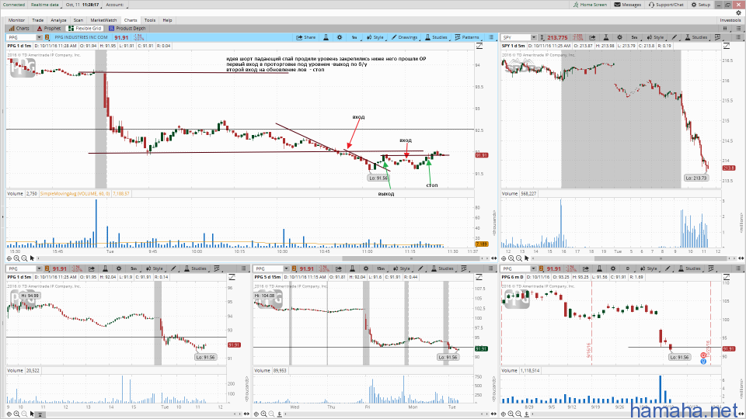Open the flask icon in SPY chart toolbar
The width and height of the screenshot is (746, 419).
tap(606, 37)
